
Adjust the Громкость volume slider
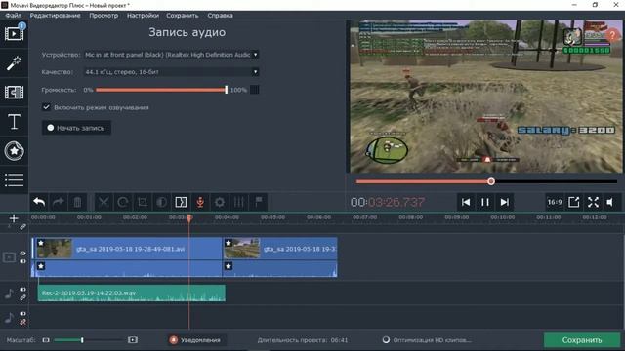click(161, 90)
